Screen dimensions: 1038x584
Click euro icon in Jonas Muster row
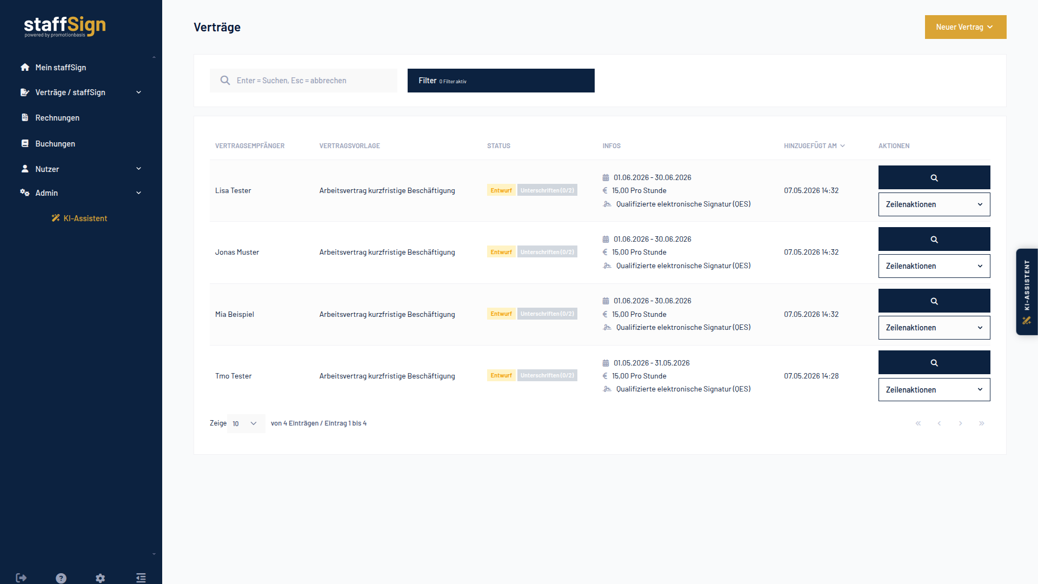coord(605,252)
